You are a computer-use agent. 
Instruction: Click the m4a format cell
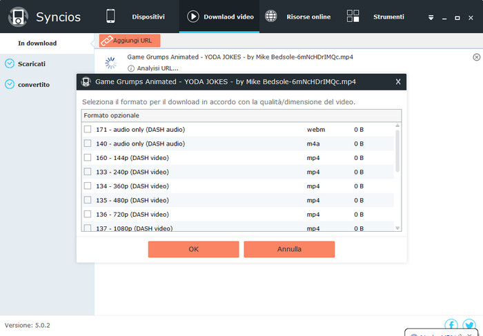313,144
